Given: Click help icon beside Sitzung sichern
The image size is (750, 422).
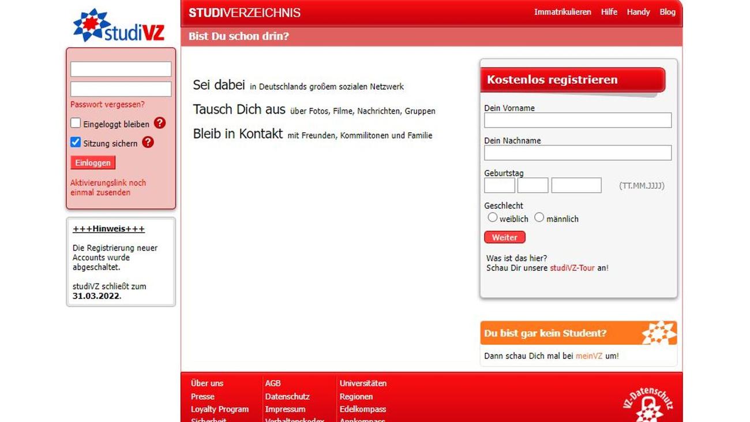Looking at the screenshot, I should tap(148, 142).
